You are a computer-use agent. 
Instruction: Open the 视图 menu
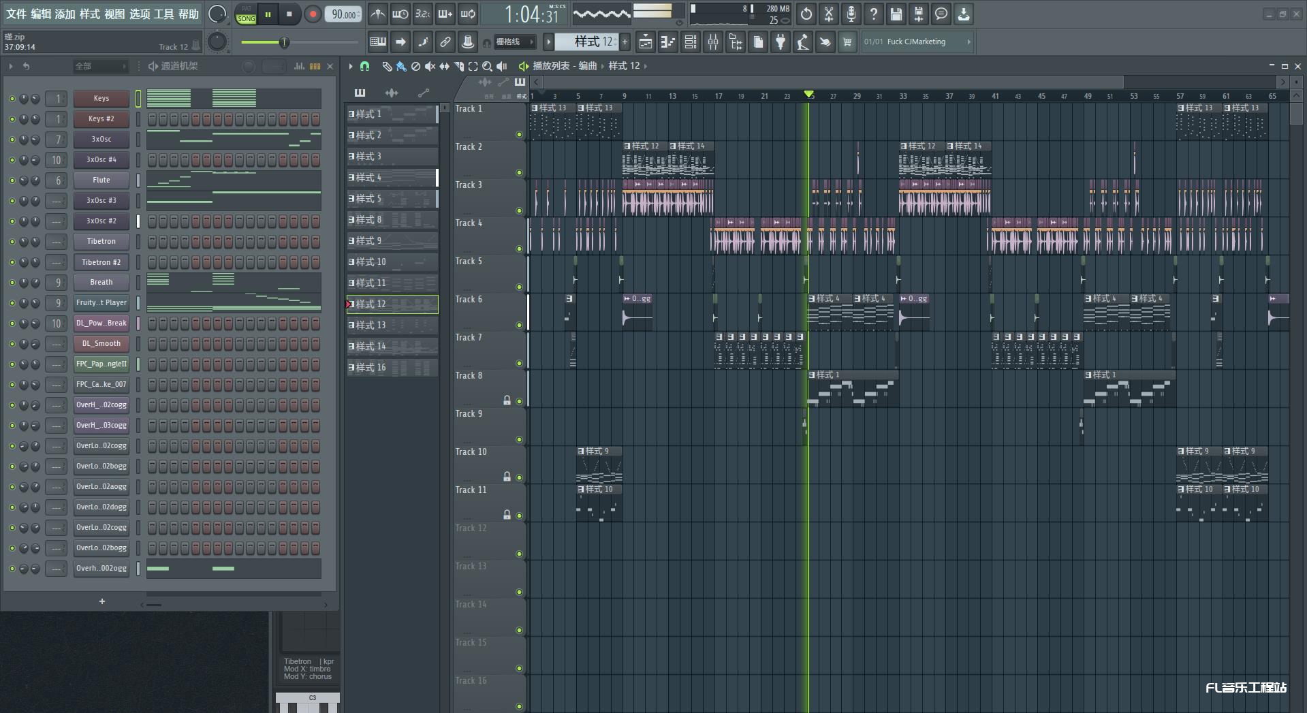[x=114, y=14]
